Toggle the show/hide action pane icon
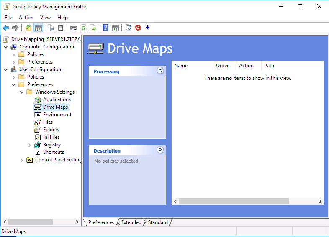Image resolution: width=329 pixels, height=237 pixels. coord(116,28)
